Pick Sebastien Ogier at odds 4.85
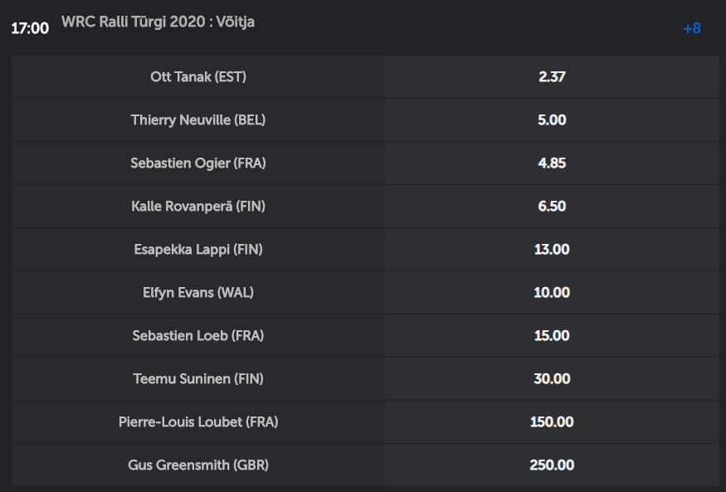 coord(552,163)
